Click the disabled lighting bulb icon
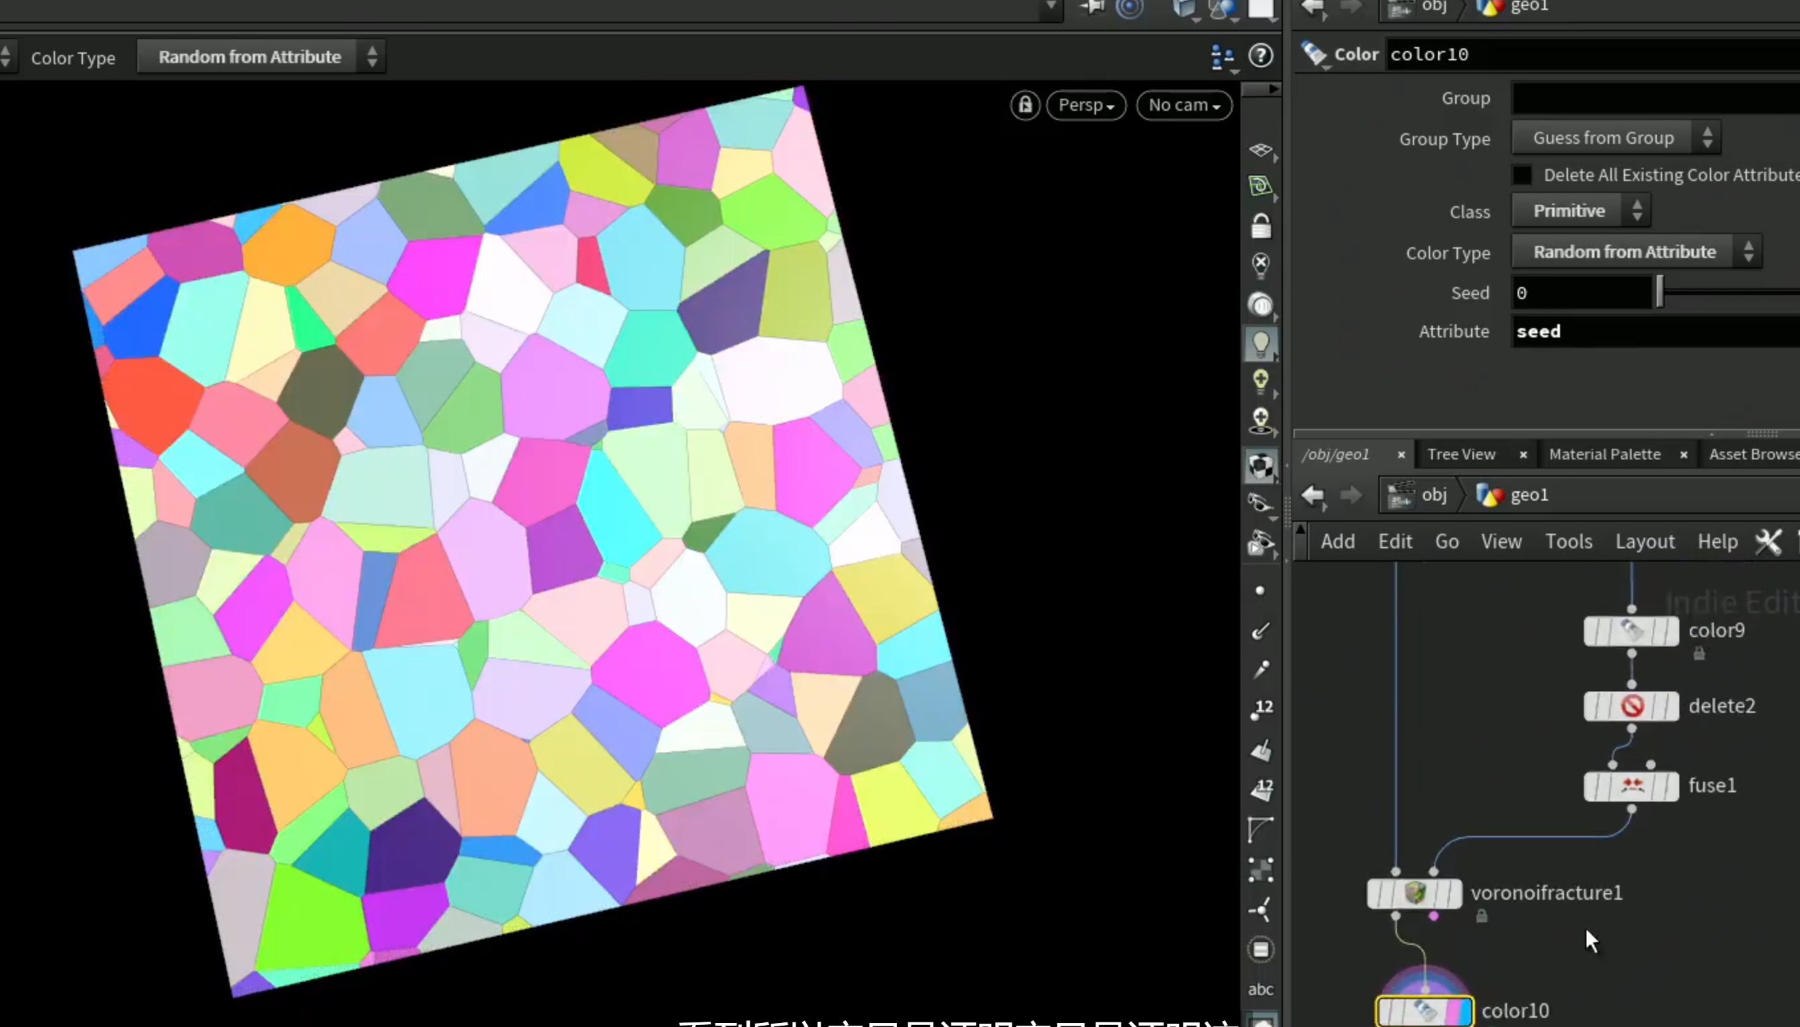 pyautogui.click(x=1260, y=265)
